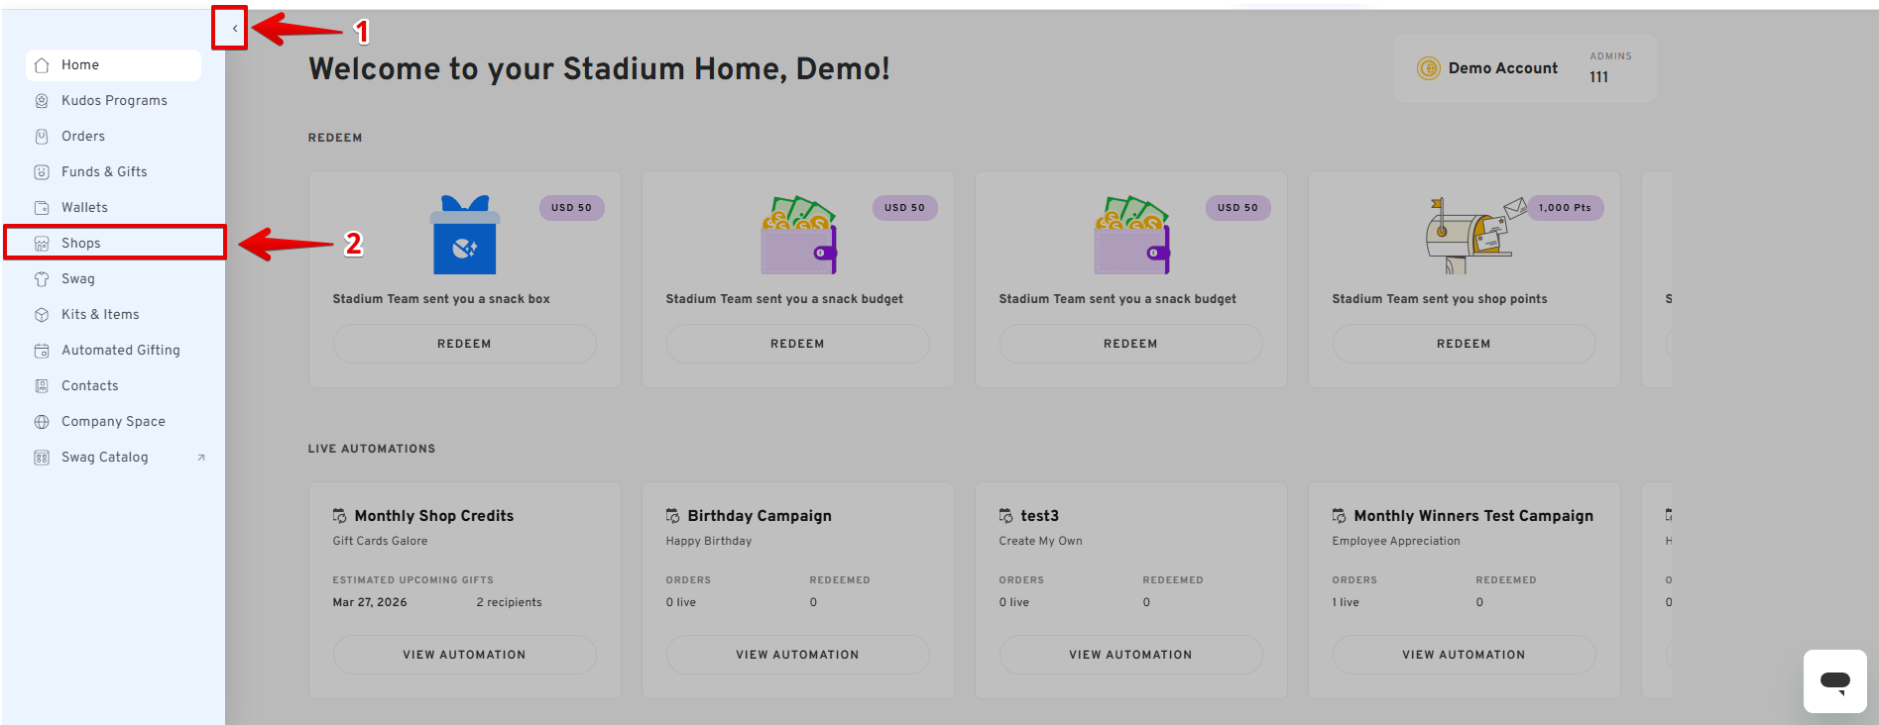This screenshot has height=725, width=1879.
Task: View the Birthday Campaign automation
Action: (797, 655)
